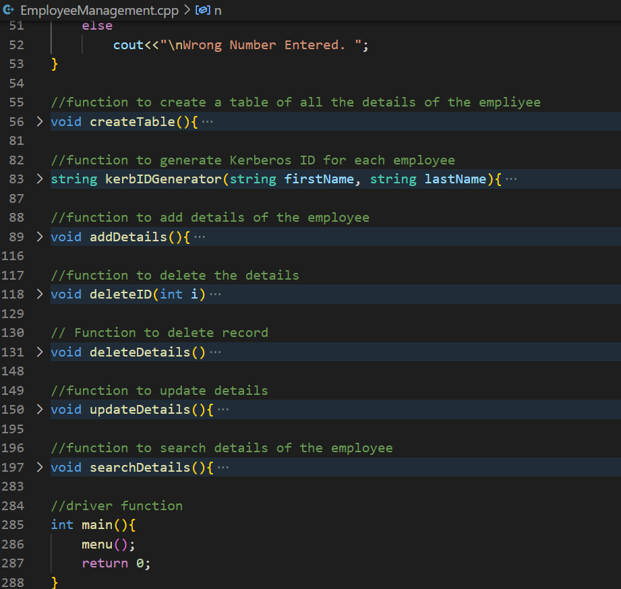
Task: Expand the updateDetails function fold
Action: point(39,410)
